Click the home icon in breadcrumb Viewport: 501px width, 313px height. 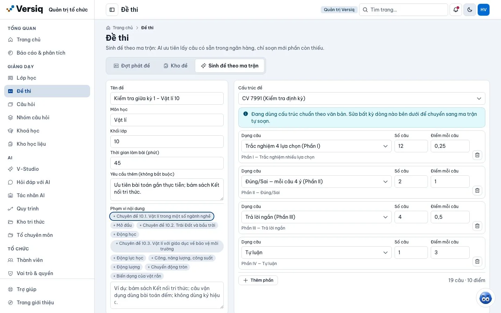click(108, 28)
